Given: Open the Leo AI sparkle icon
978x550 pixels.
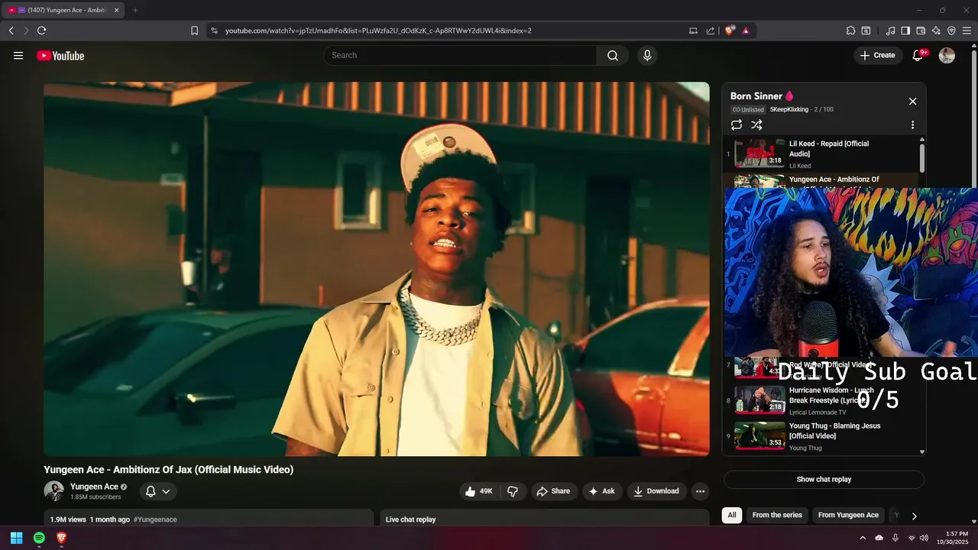Looking at the screenshot, I should click(x=936, y=31).
